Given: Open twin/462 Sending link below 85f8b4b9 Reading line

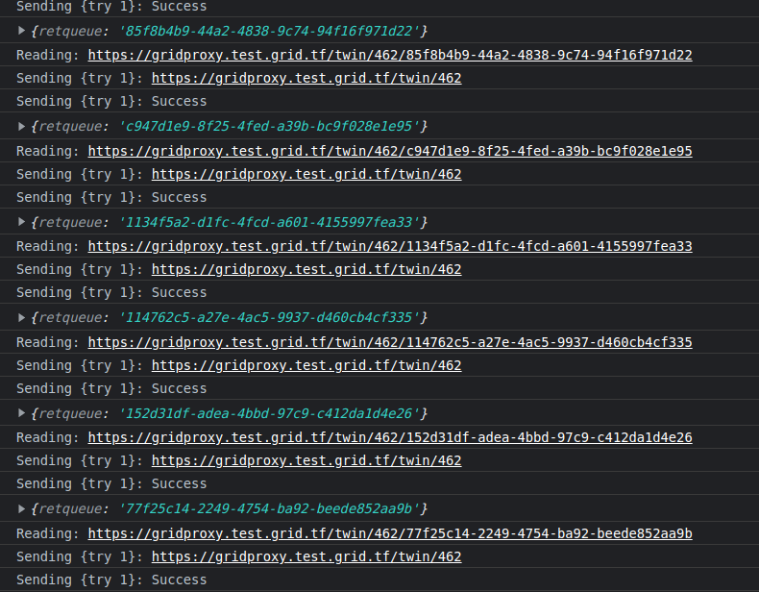Looking at the screenshot, I should click(x=306, y=78).
